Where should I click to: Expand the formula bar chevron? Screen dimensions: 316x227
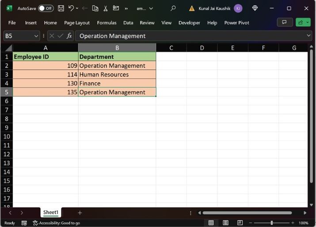pos(308,36)
